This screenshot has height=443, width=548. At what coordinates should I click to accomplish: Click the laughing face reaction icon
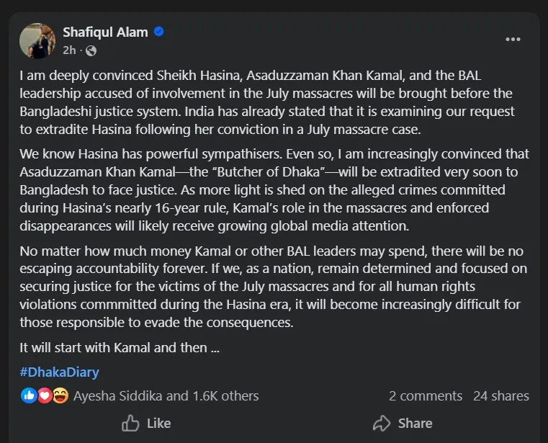[60, 395]
